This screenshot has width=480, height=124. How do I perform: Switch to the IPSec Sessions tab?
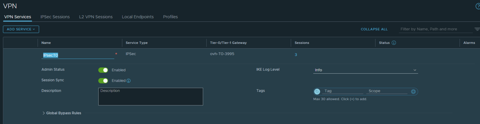[55, 17]
